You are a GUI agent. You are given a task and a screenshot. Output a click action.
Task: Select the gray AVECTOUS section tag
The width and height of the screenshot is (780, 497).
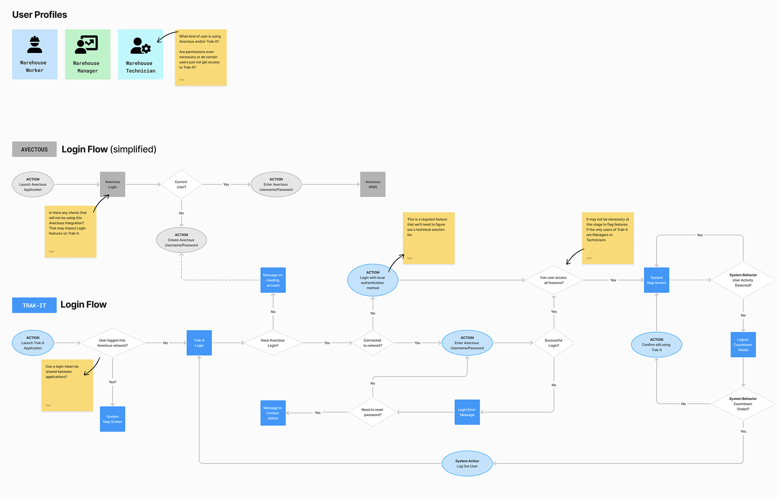tap(34, 149)
